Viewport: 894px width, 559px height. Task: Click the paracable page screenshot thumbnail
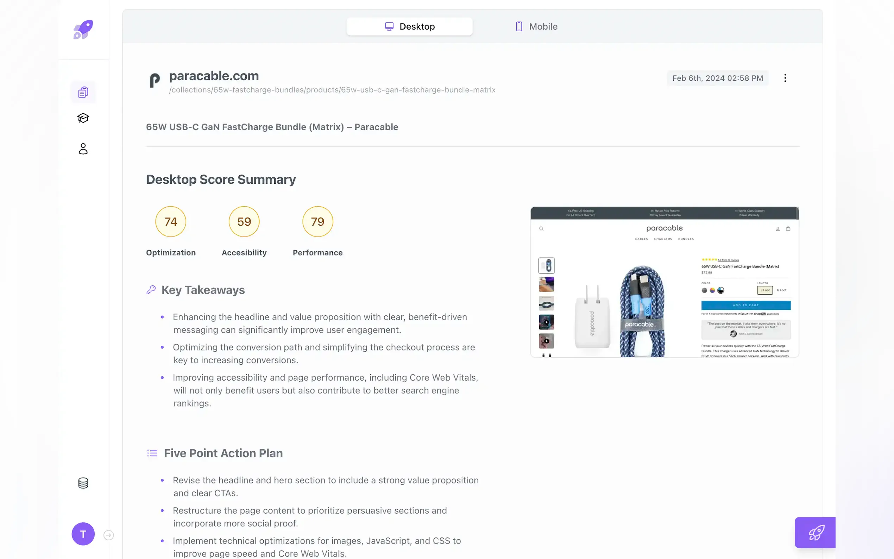665,282
